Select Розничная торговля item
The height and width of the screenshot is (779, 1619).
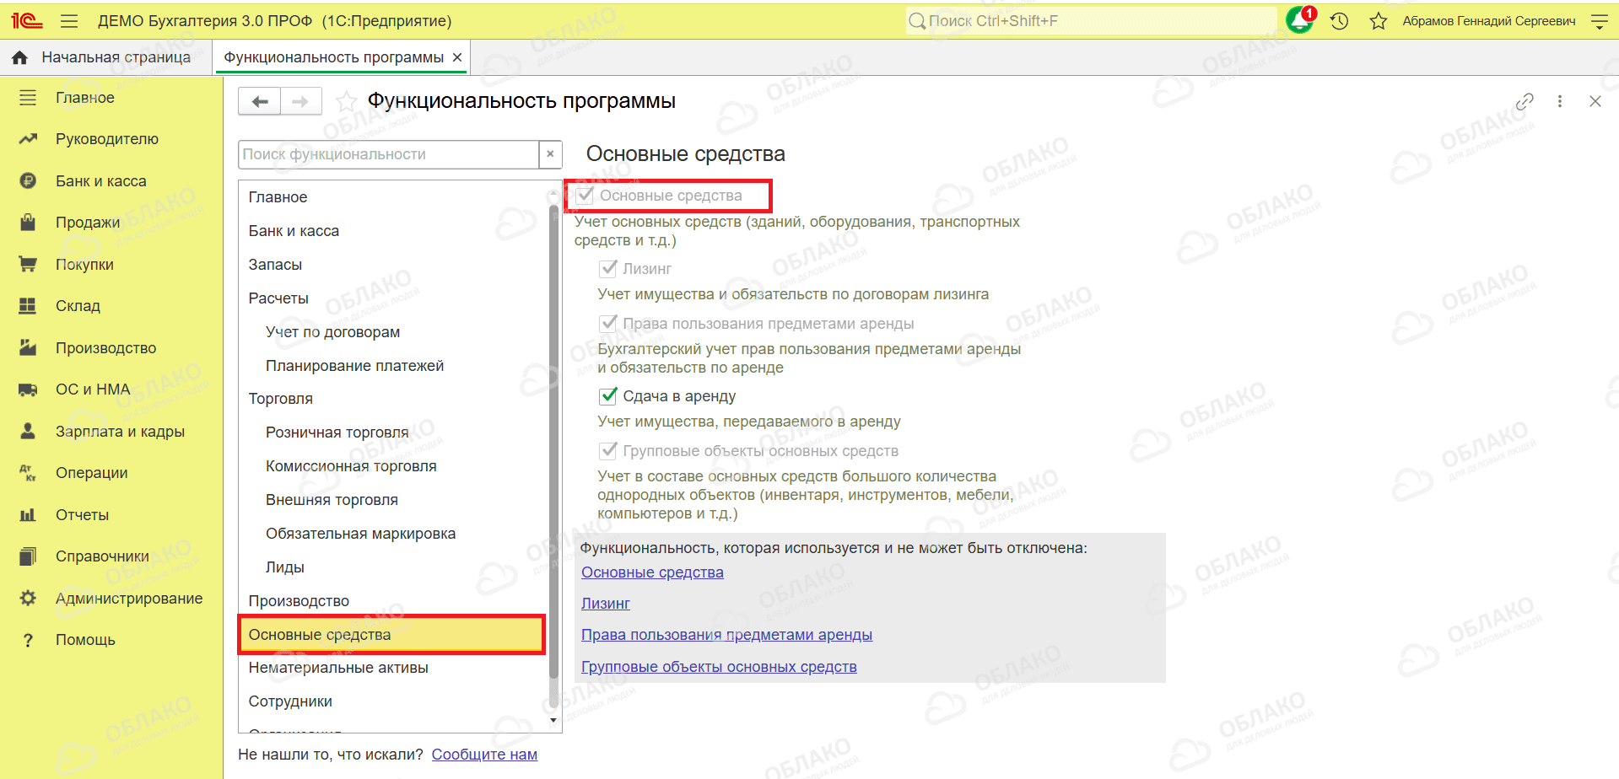click(x=392, y=432)
